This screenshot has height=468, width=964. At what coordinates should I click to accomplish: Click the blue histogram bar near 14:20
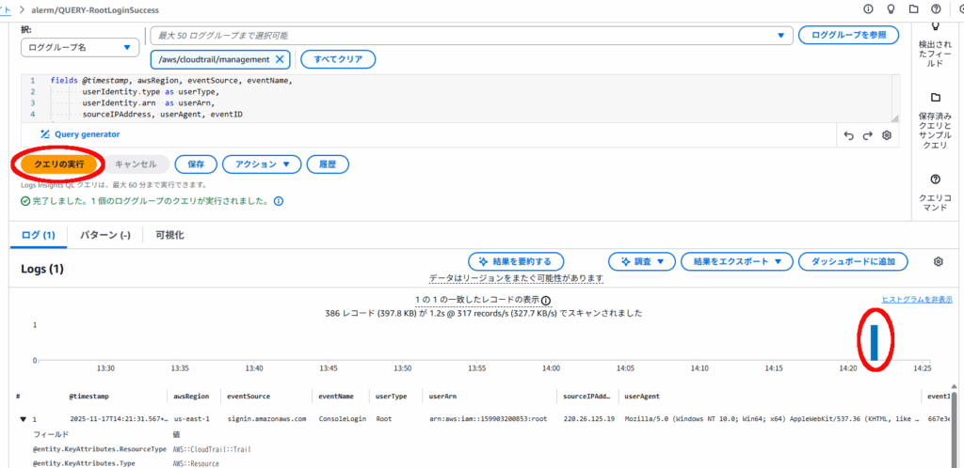point(875,341)
